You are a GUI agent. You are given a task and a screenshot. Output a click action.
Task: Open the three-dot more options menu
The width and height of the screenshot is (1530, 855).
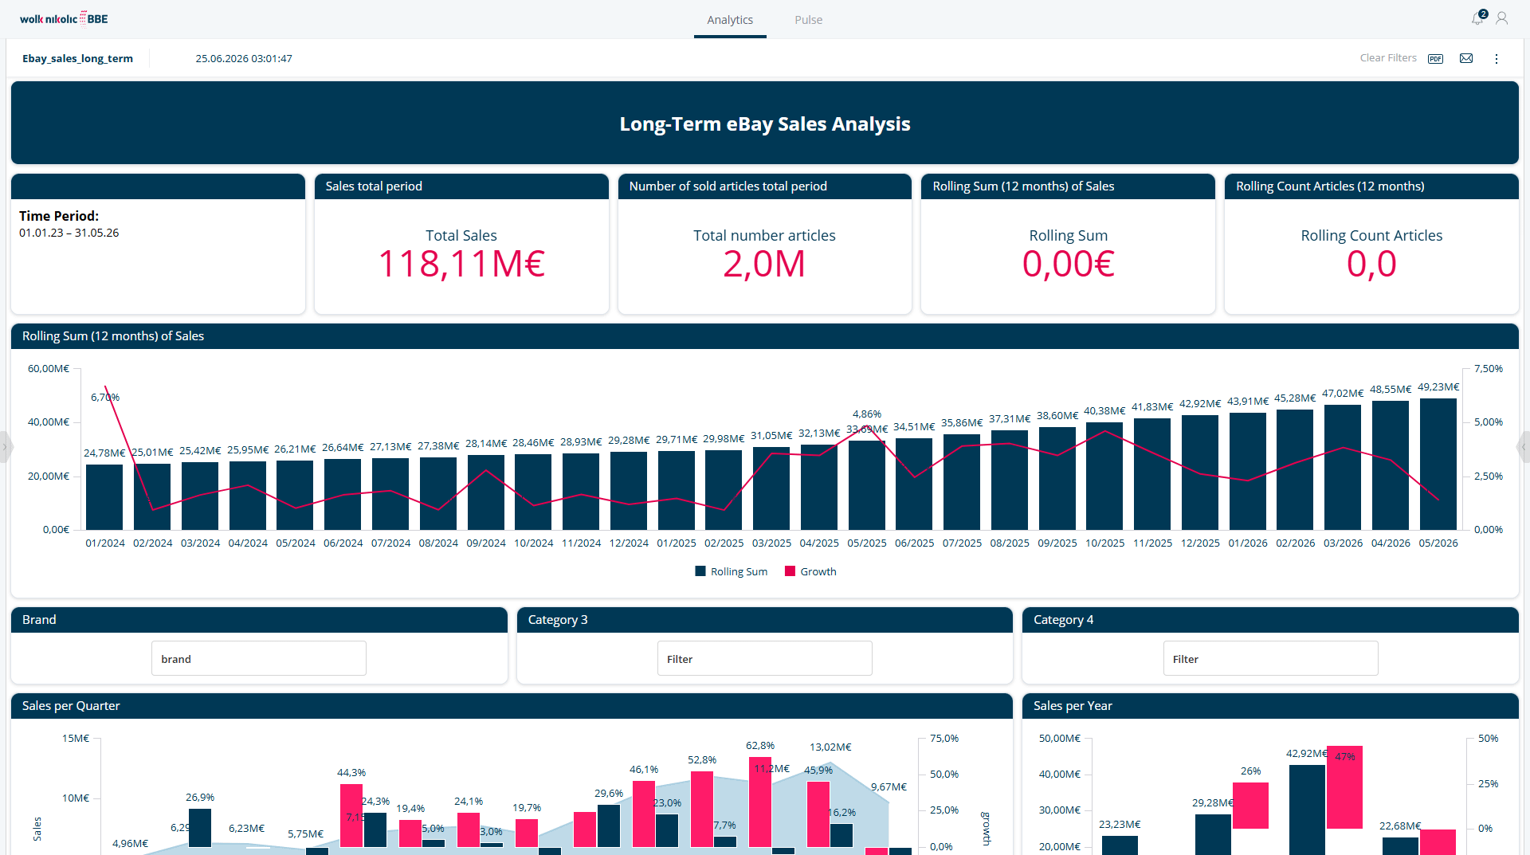1497,58
